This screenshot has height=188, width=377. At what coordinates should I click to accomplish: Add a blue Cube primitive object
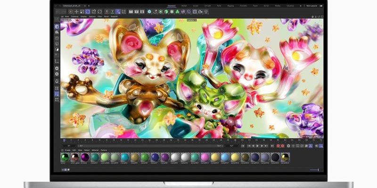[149, 11]
